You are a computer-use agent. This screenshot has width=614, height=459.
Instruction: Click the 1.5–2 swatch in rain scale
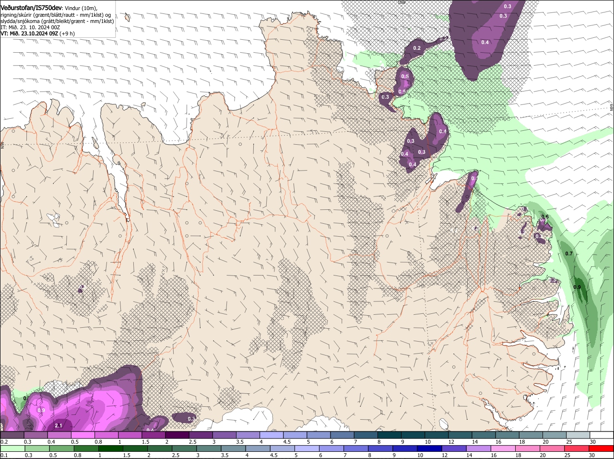(x=135, y=448)
